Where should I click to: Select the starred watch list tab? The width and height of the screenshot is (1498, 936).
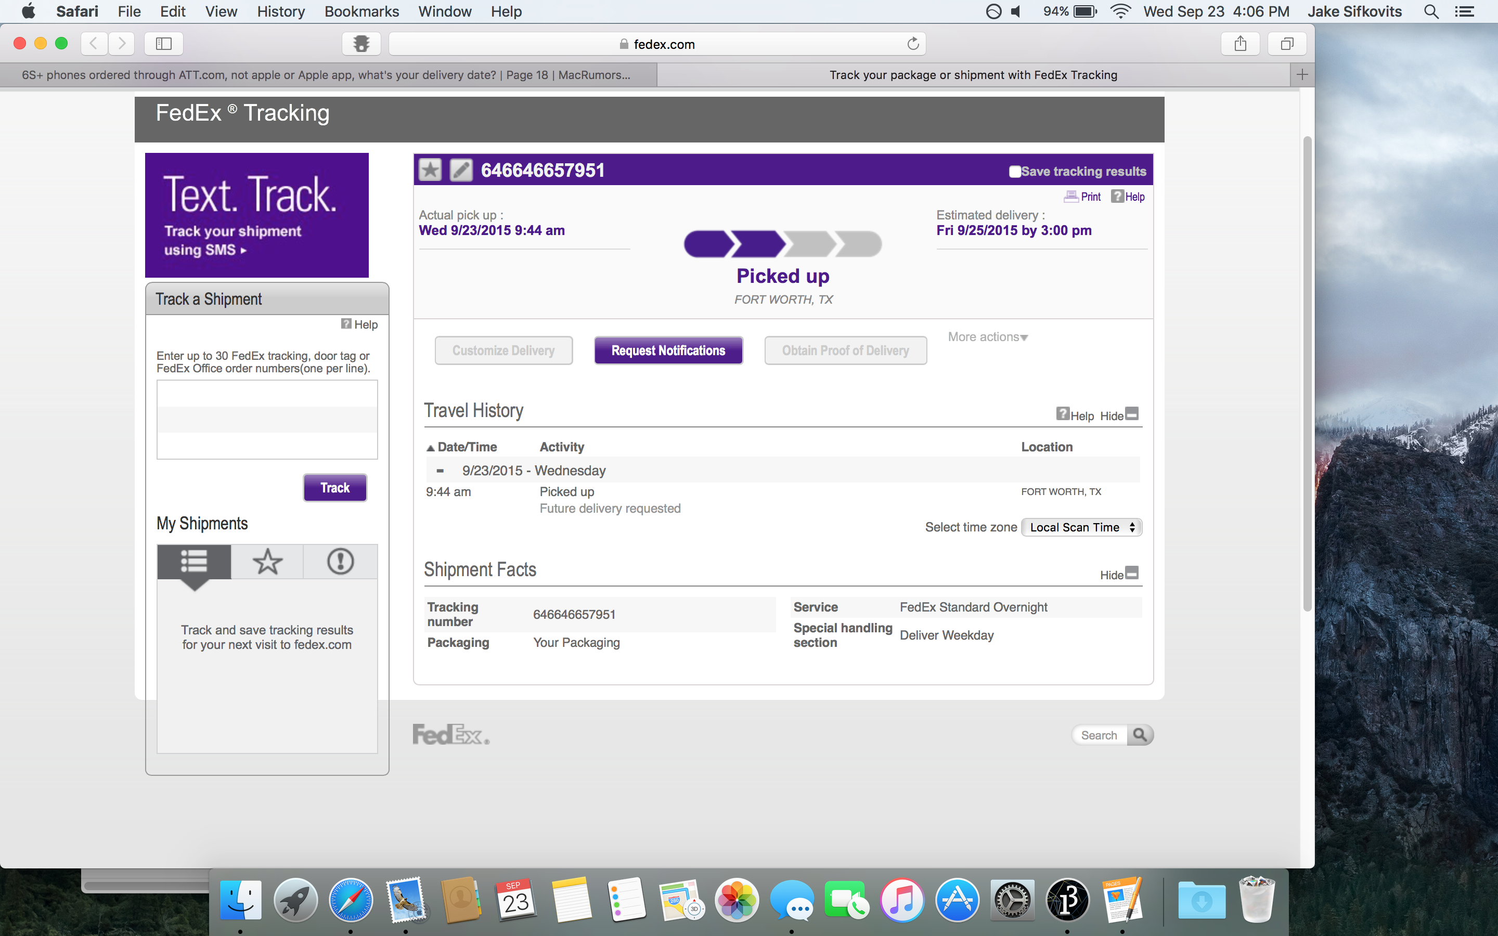[267, 562]
